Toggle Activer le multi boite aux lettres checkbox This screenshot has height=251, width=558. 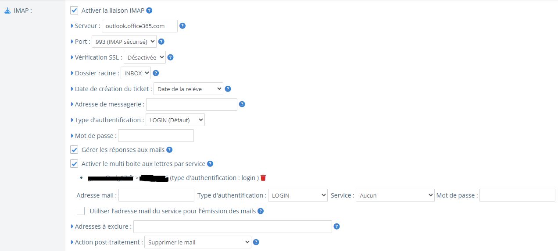[x=74, y=164]
